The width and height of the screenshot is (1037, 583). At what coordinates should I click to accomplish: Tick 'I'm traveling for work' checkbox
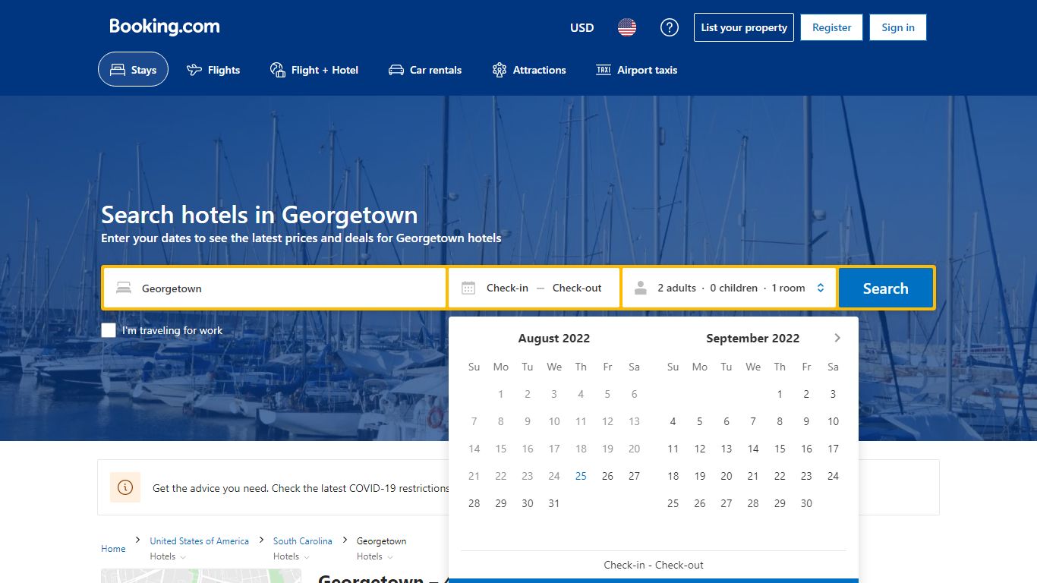[109, 330]
